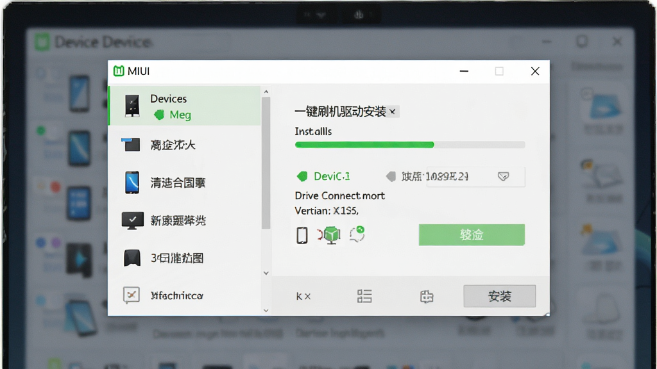Click the blue phone icon in the sidebar
This screenshot has height=369, width=657.
pos(132,183)
